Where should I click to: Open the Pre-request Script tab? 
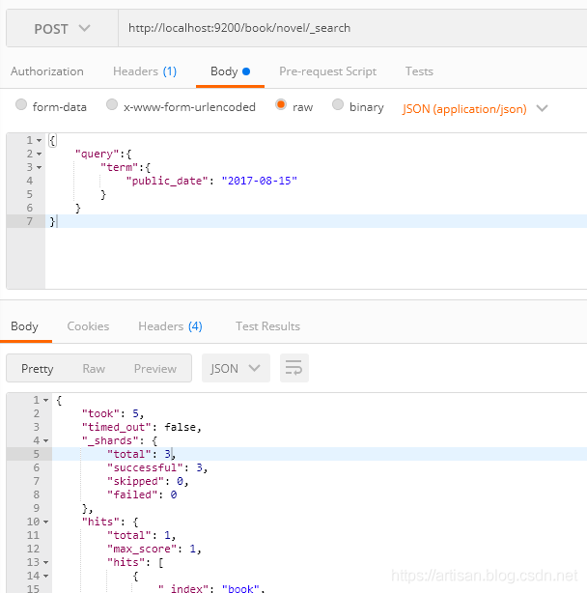click(327, 71)
